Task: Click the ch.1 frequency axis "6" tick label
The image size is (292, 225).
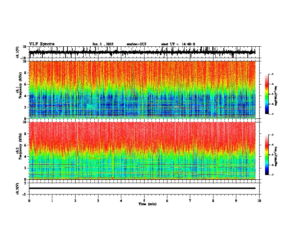Action: 25,84
